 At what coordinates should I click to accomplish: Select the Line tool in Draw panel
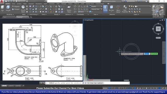click(43, 9)
